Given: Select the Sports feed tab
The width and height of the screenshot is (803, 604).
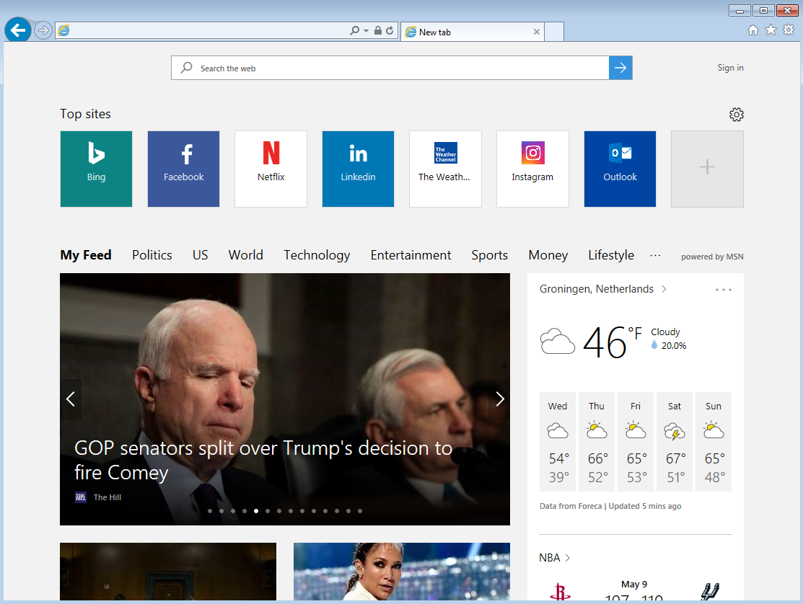Looking at the screenshot, I should click(x=489, y=255).
